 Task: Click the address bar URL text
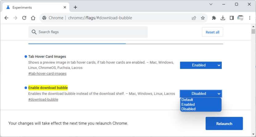pyautogui.click(x=100, y=18)
